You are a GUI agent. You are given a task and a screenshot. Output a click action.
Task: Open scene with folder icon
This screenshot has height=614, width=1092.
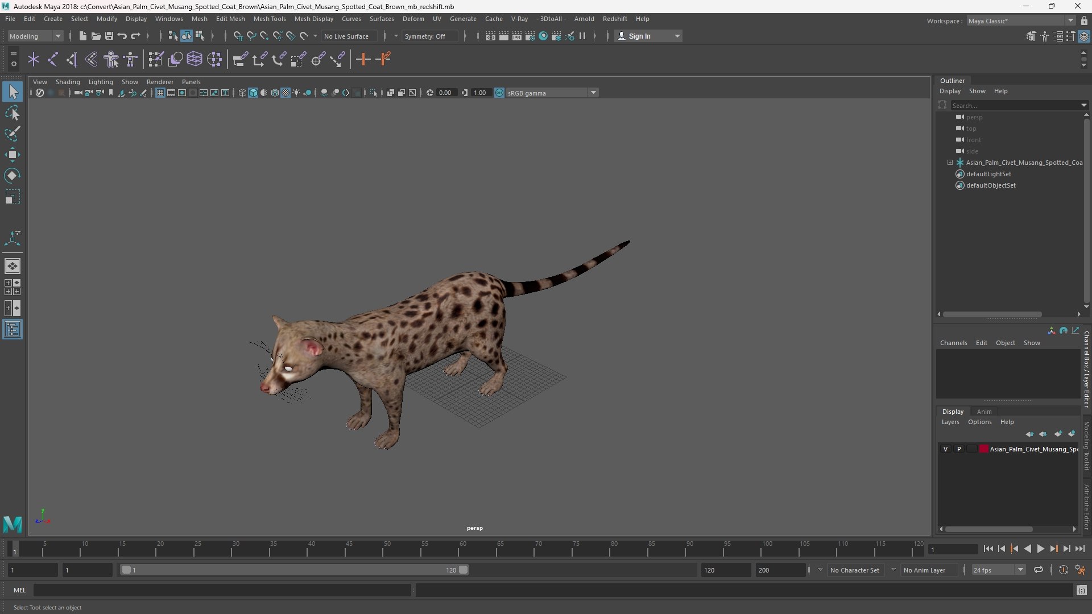[96, 36]
